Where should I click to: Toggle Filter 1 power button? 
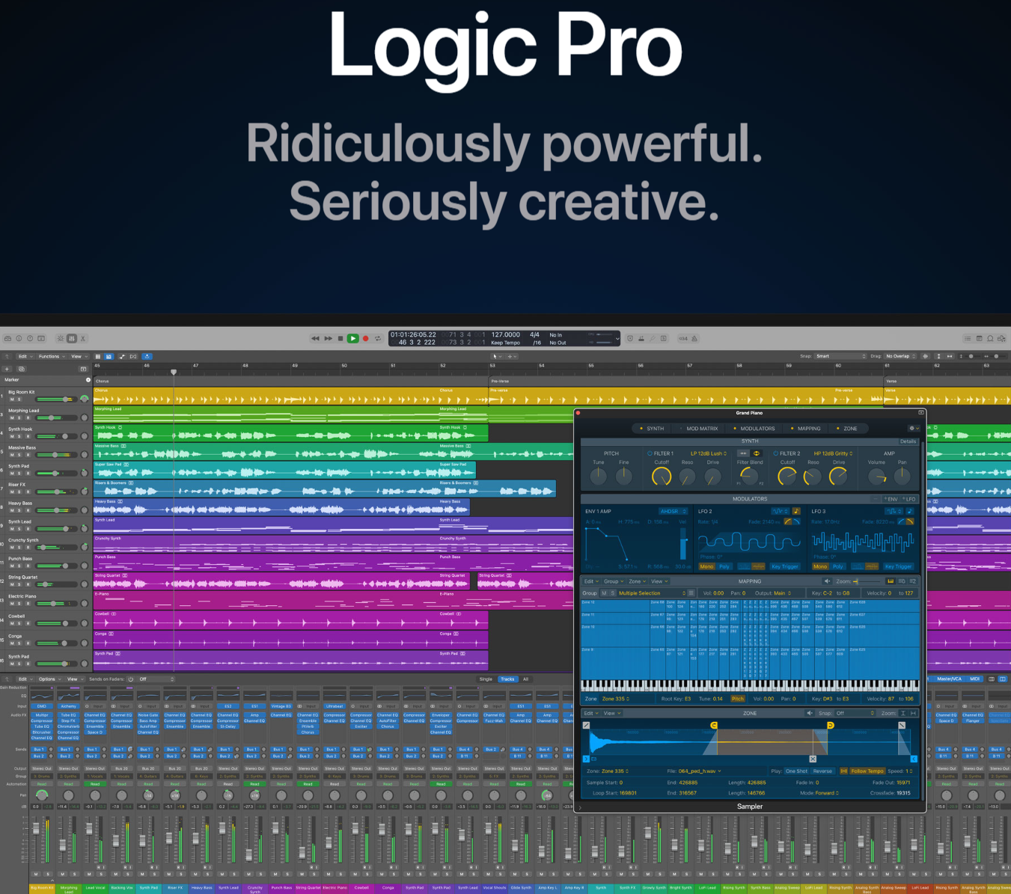tap(650, 453)
